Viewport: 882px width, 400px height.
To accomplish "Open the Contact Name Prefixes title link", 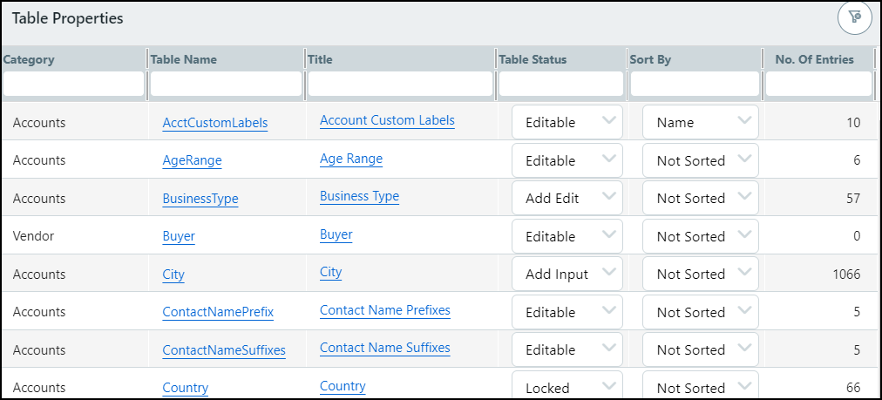I will click(x=384, y=310).
